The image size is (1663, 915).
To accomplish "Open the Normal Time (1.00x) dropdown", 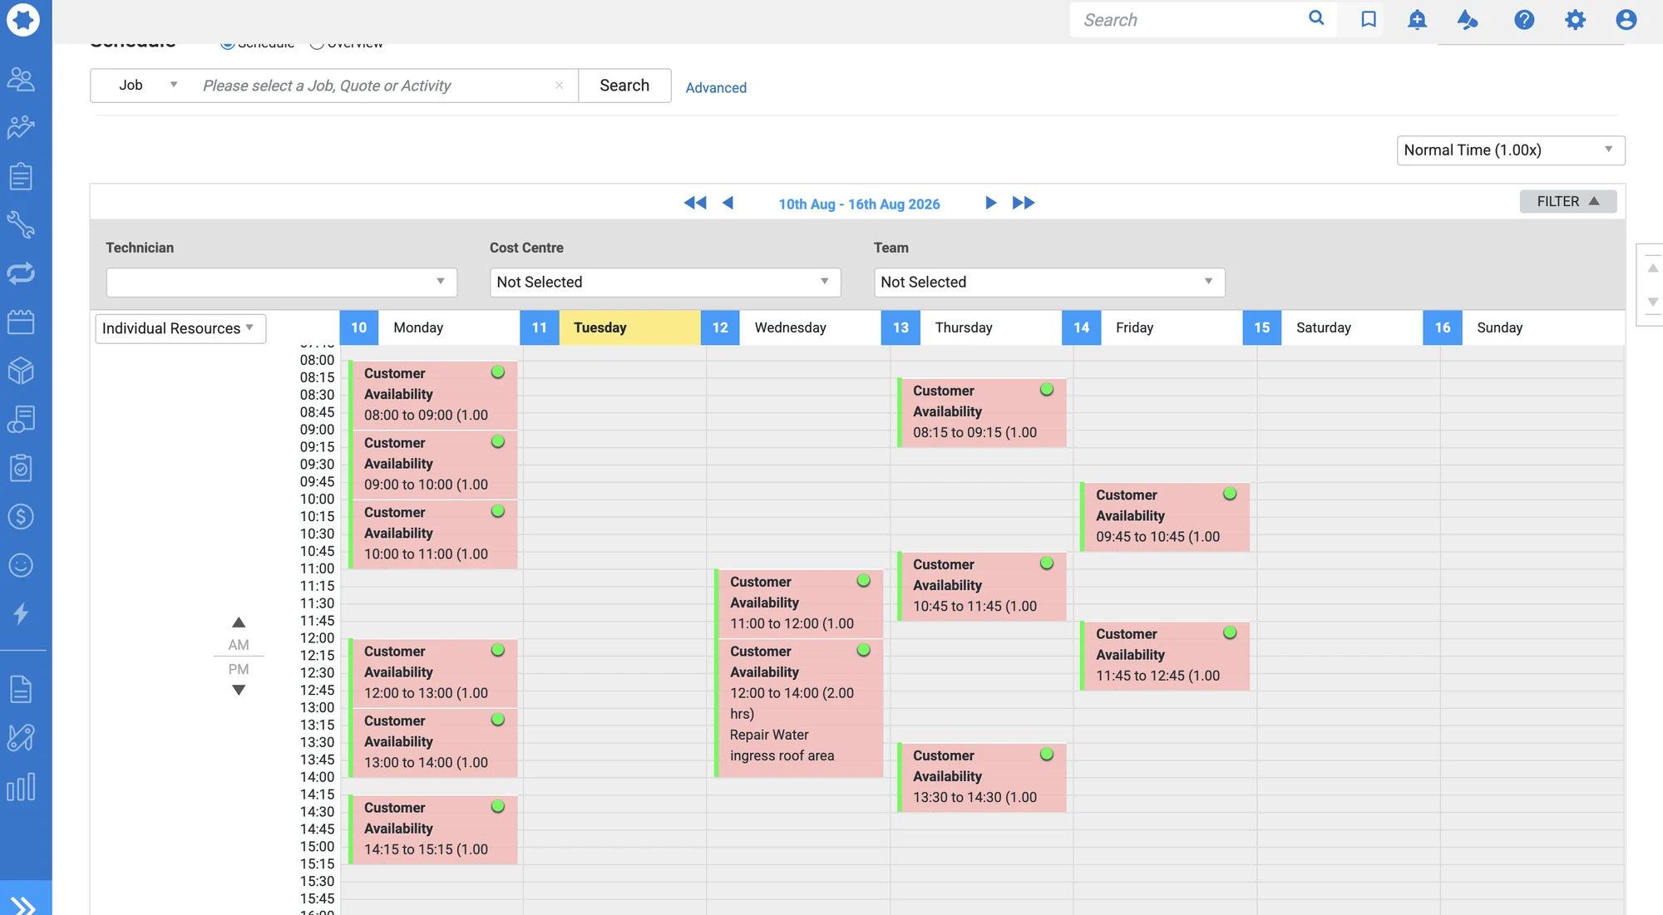I will pyautogui.click(x=1511, y=150).
